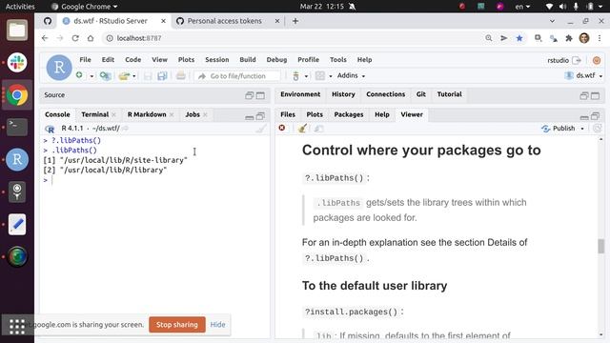Screen dimensions: 610x343
Task: Select the History tab
Action: [343, 94]
